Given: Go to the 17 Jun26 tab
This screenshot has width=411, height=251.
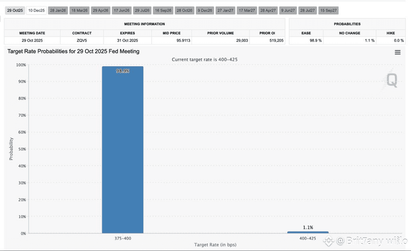Looking at the screenshot, I should point(122,10).
